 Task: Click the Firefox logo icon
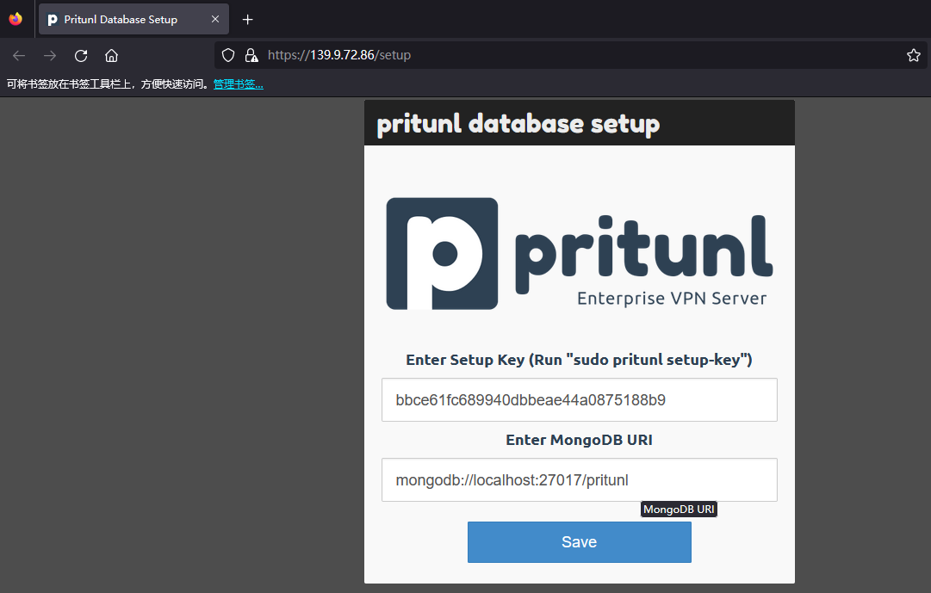(16, 19)
